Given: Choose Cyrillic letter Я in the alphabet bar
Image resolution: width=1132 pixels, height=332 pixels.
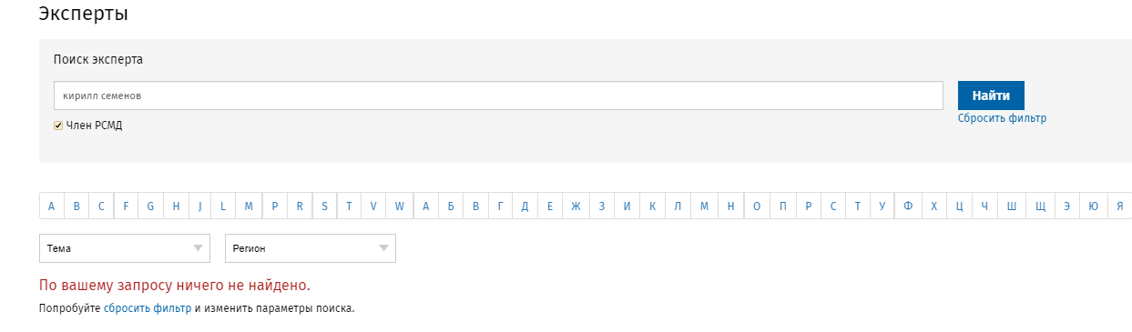Looking at the screenshot, I should coord(1119,206).
